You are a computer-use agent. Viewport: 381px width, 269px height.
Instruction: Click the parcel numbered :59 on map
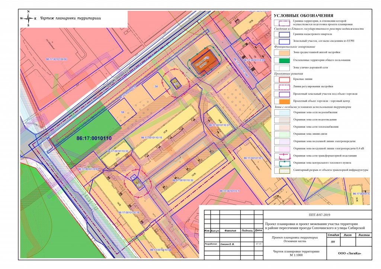[x=122, y=112]
